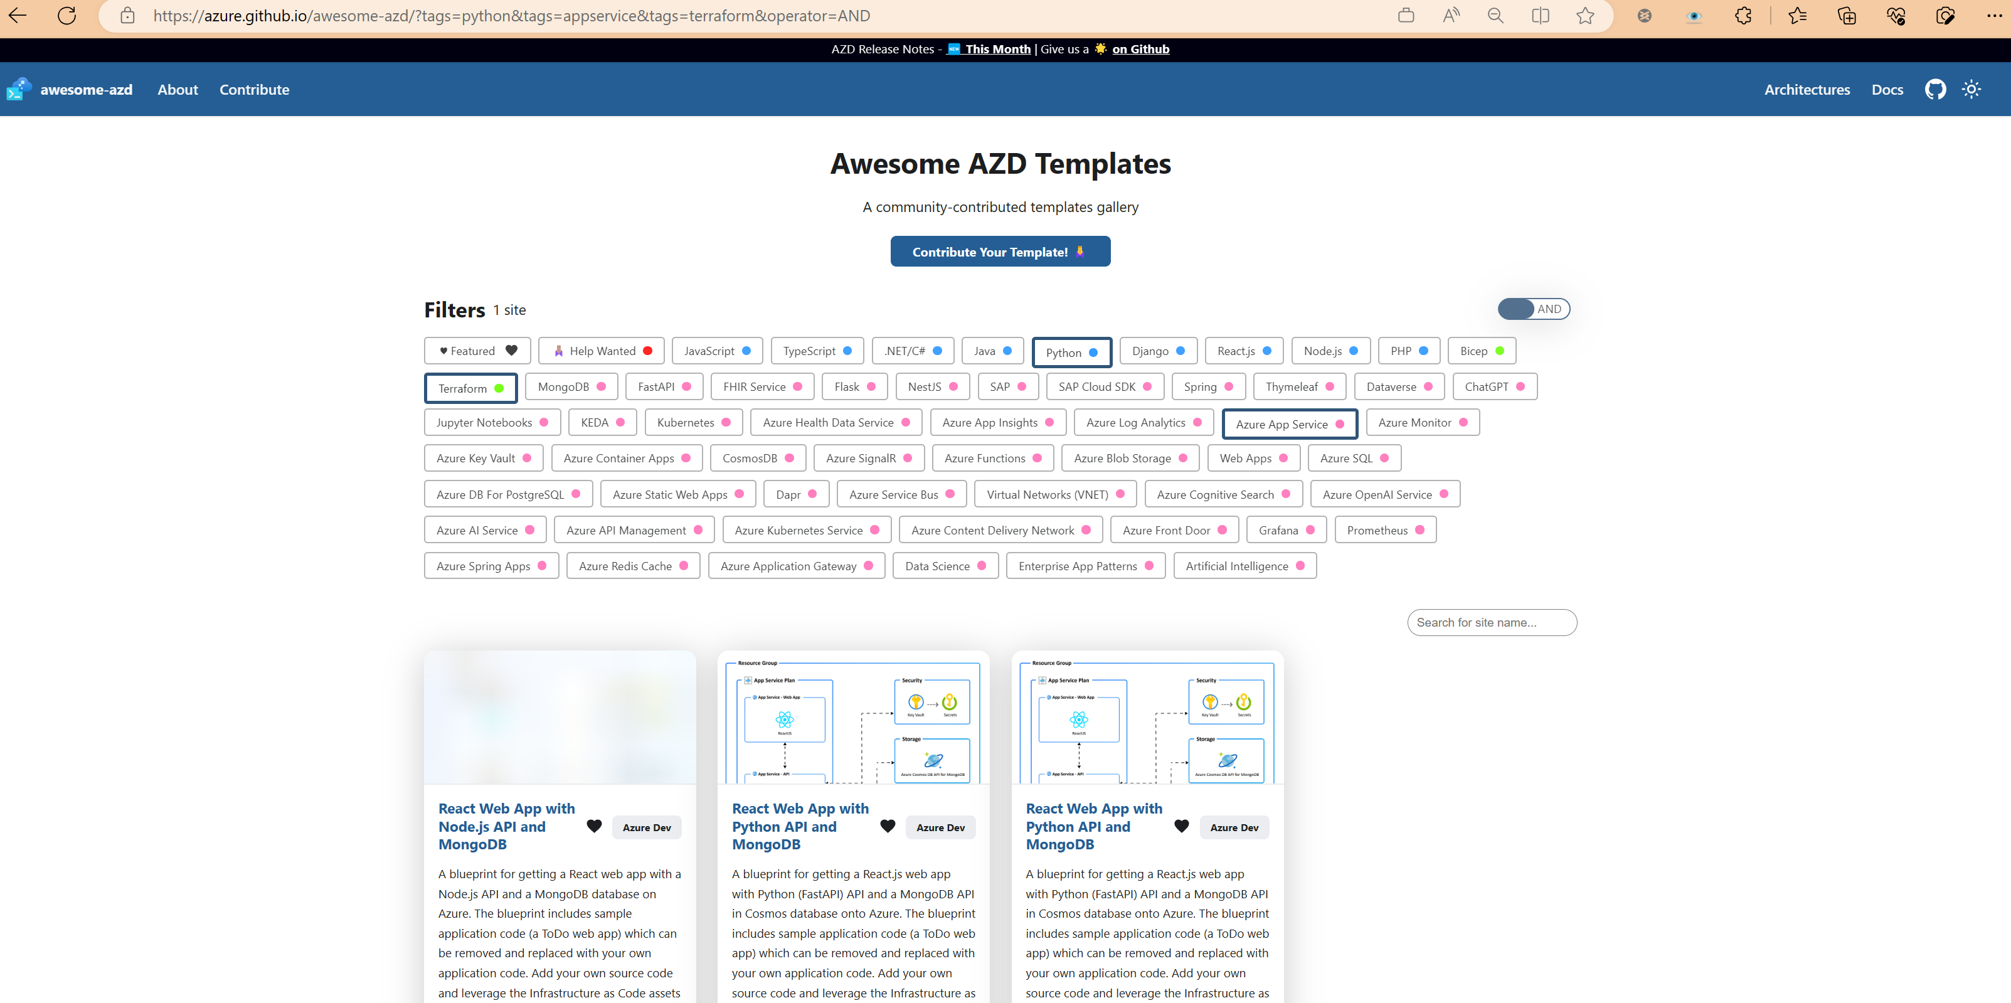The width and height of the screenshot is (2011, 1003).
Task: Follow the 'on Github' link in the banner
Action: [1140, 48]
